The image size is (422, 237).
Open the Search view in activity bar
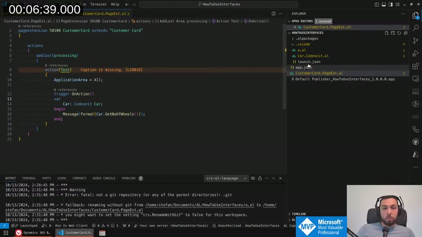pyautogui.click(x=415, y=28)
